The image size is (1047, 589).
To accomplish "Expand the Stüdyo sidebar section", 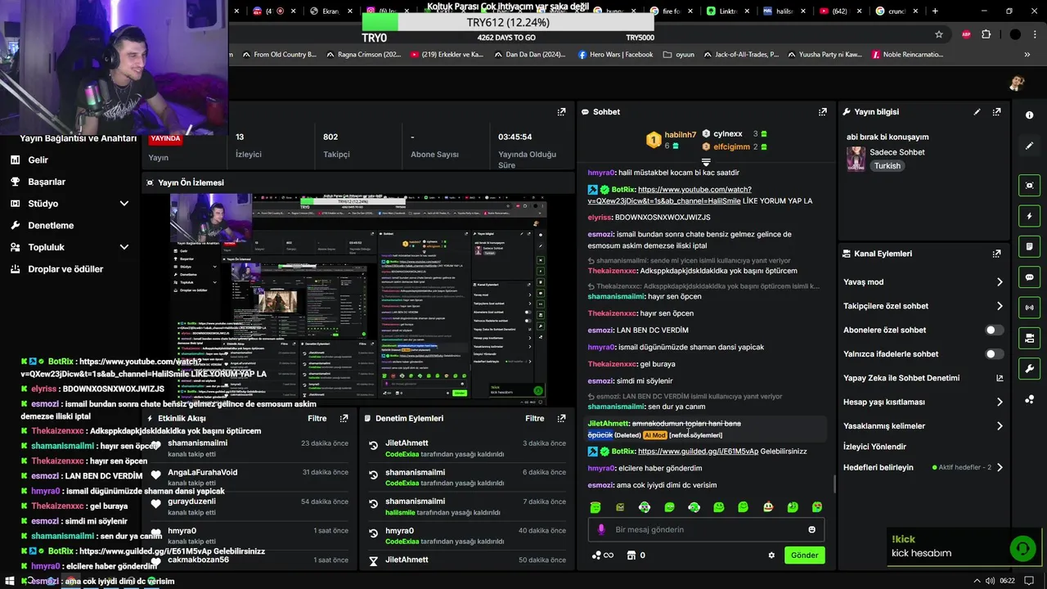I will pyautogui.click(x=124, y=204).
